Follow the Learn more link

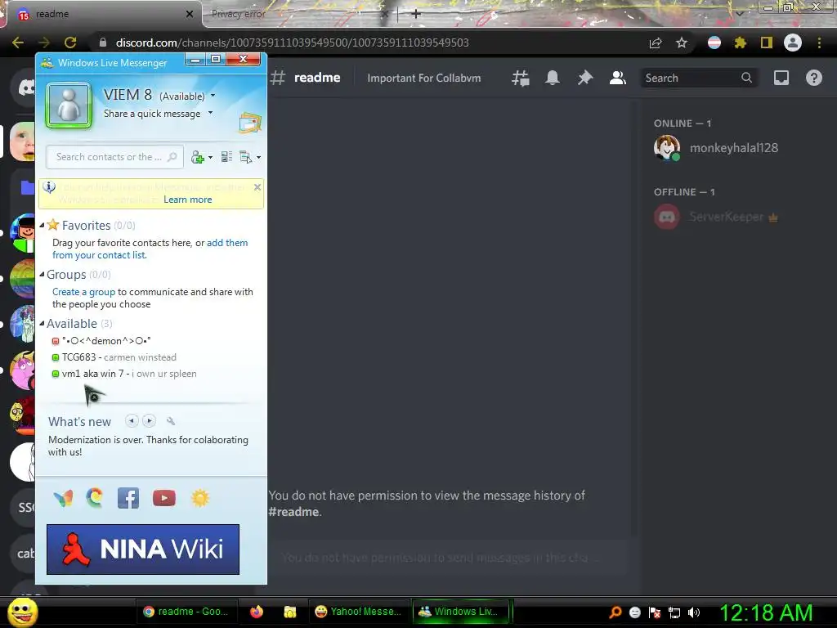pyautogui.click(x=187, y=200)
